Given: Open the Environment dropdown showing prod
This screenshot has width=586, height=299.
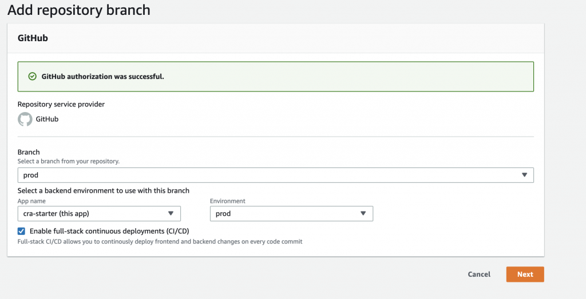Looking at the screenshot, I should [x=284, y=214].
